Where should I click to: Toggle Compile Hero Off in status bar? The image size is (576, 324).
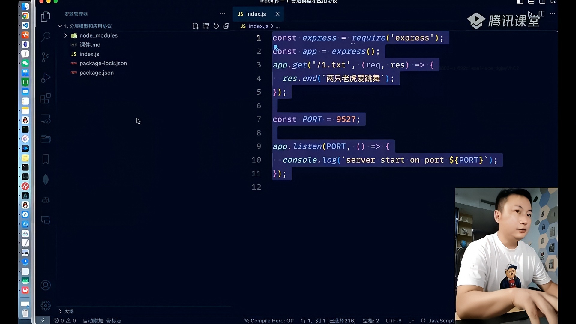click(269, 321)
